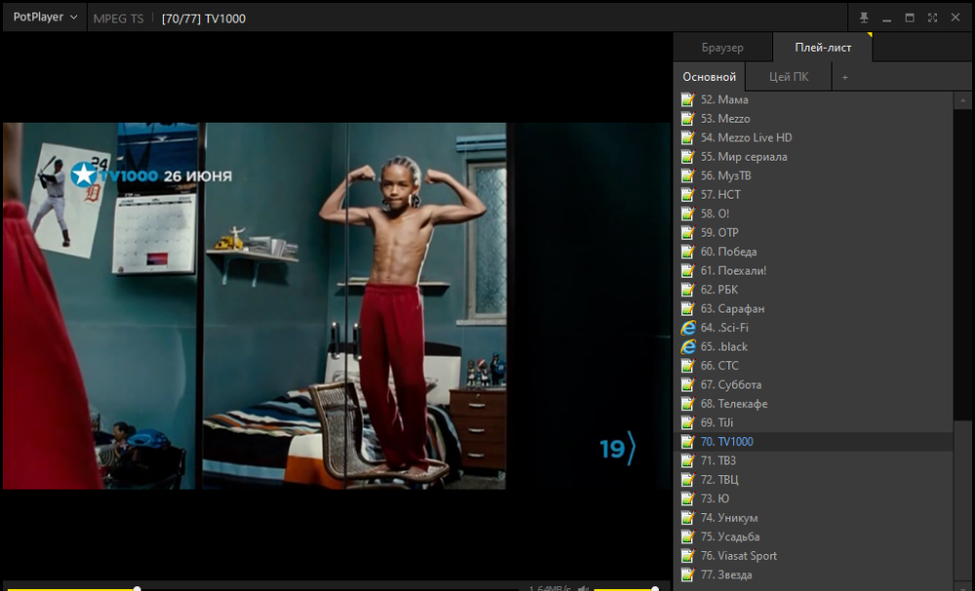Maximize the PotPlayer window
Viewport: 975px width, 591px height.
point(910,18)
